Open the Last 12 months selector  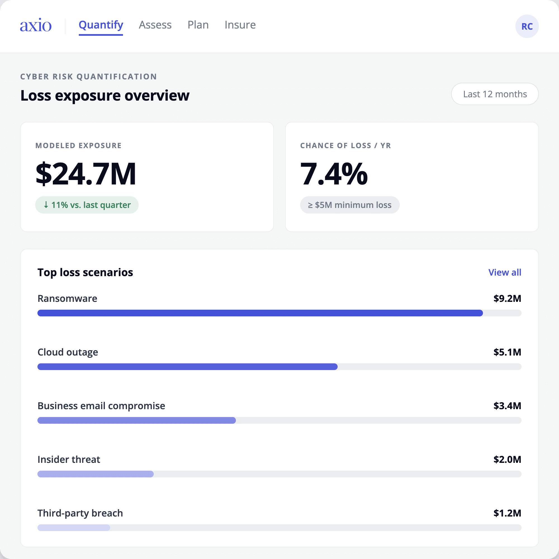(495, 94)
